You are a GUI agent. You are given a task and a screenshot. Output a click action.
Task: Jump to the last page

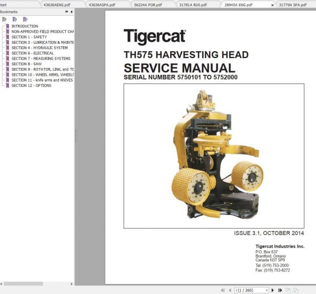point(280,290)
